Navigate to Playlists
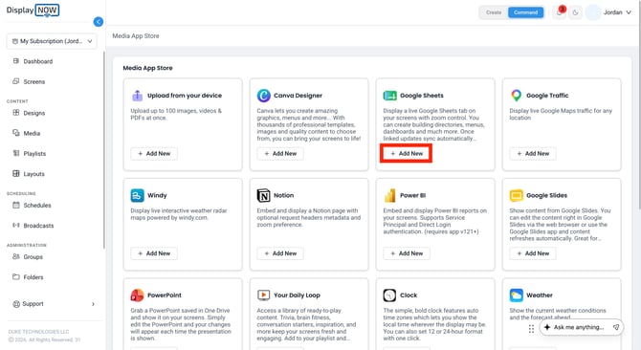Image resolution: width=641 pixels, height=350 pixels. 34,154
